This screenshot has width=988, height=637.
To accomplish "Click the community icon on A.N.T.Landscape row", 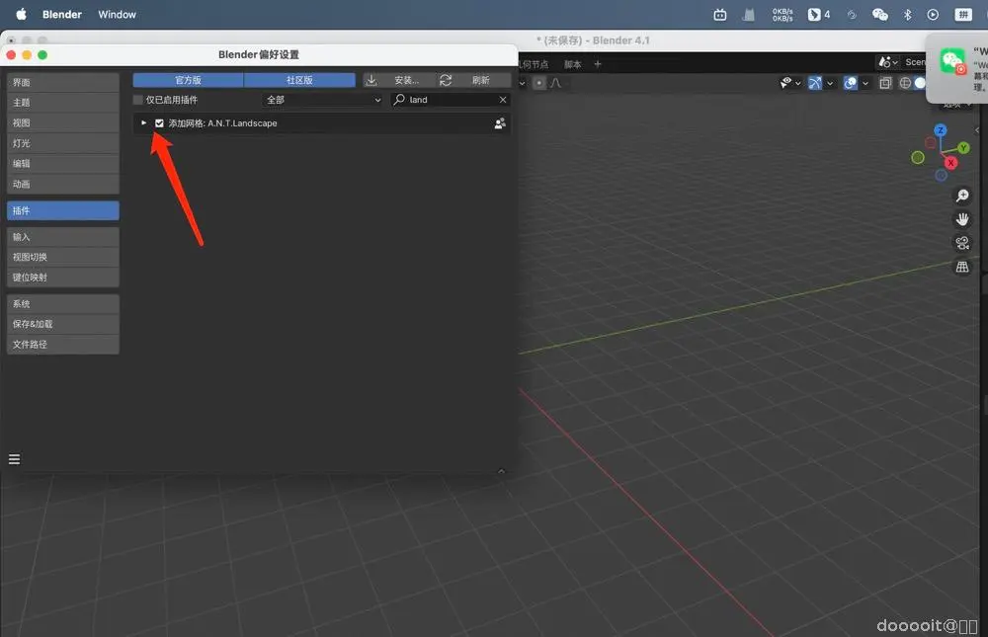I will click(500, 123).
